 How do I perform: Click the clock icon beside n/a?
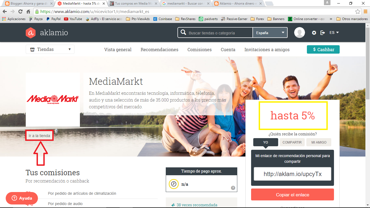174,184
